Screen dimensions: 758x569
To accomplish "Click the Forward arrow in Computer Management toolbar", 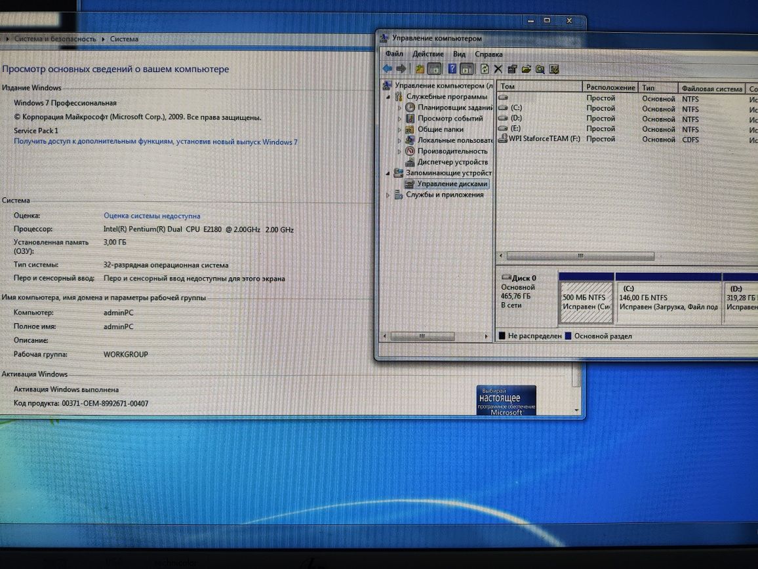I will click(x=401, y=69).
